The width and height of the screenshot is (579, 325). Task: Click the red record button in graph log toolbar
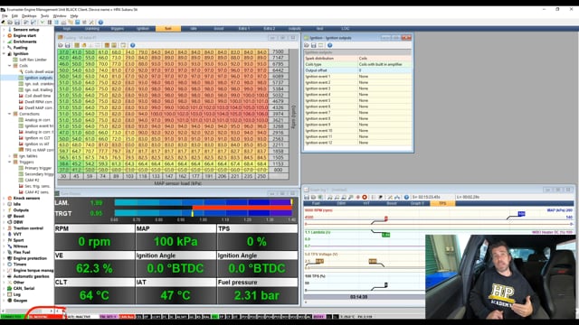pos(365,197)
